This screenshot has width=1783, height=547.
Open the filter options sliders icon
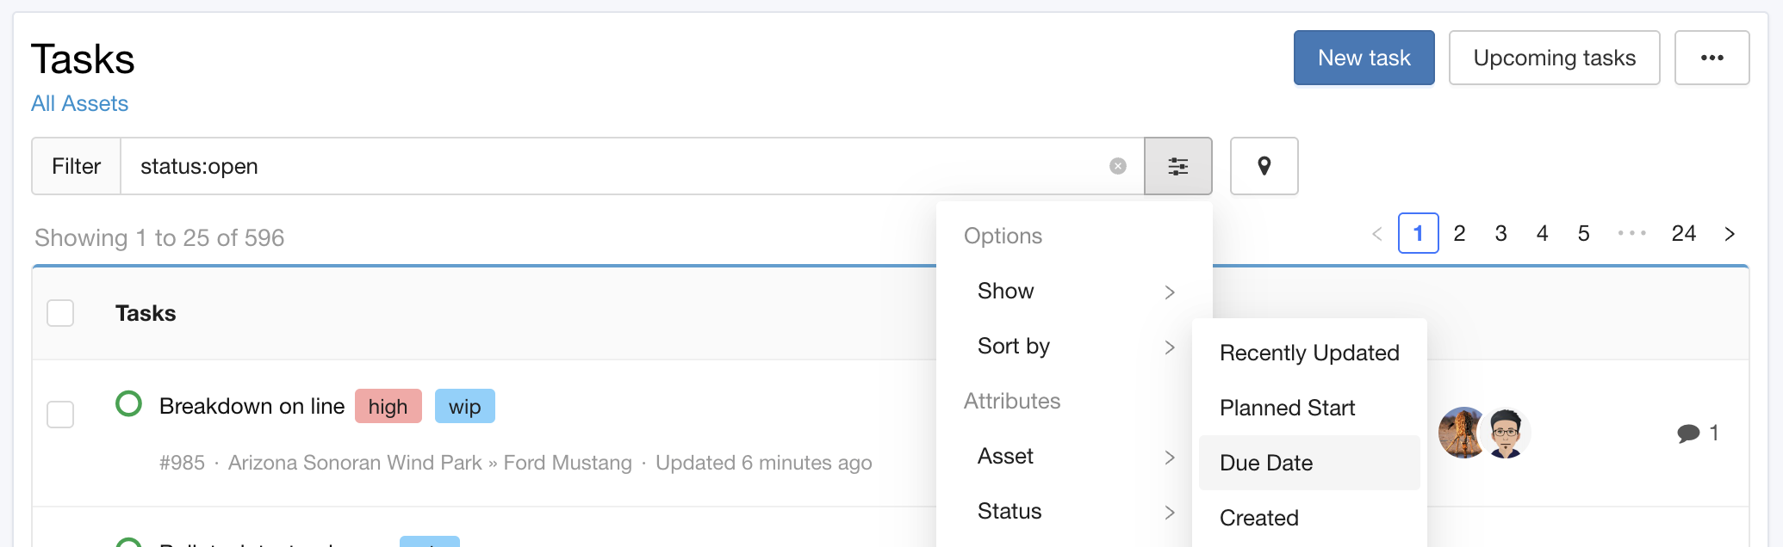tap(1177, 166)
